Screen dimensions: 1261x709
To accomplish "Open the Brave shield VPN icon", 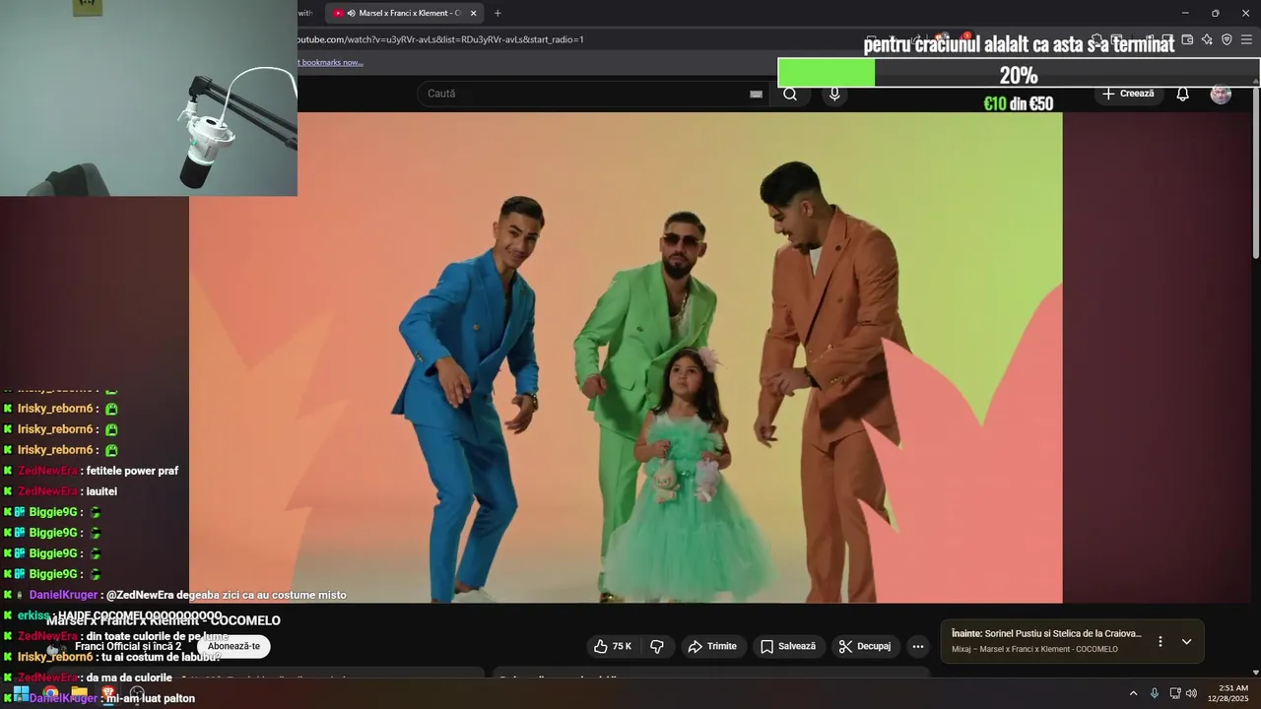I will pyautogui.click(x=1227, y=39).
